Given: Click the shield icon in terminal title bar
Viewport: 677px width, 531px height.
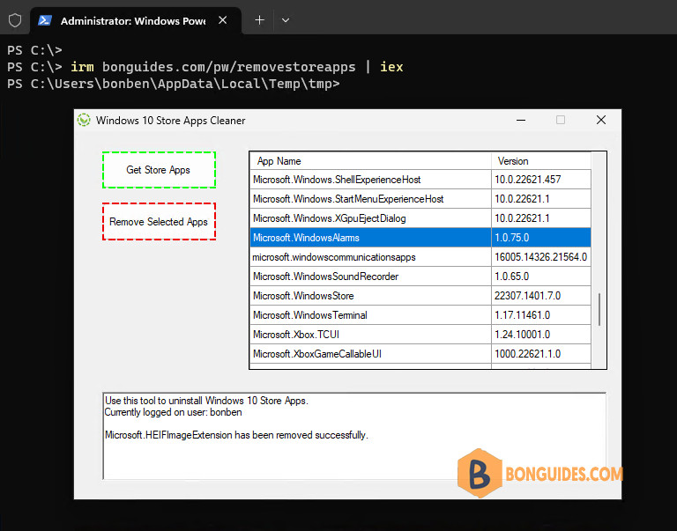Looking at the screenshot, I should click(15, 20).
